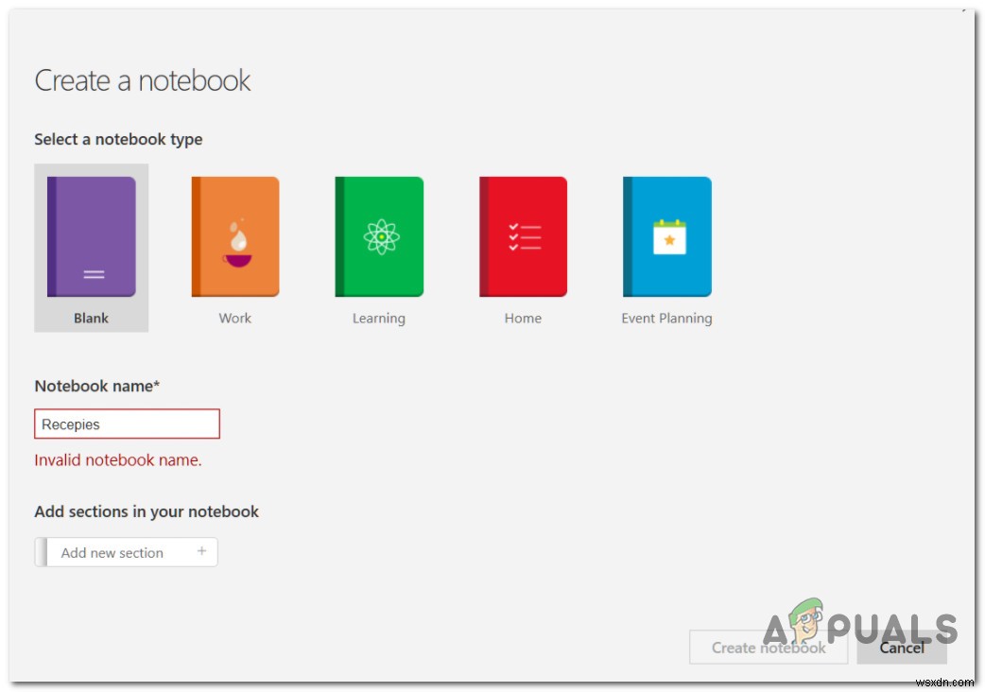Click the Create notebook button
This screenshot has width=985, height=692.
[x=769, y=647]
